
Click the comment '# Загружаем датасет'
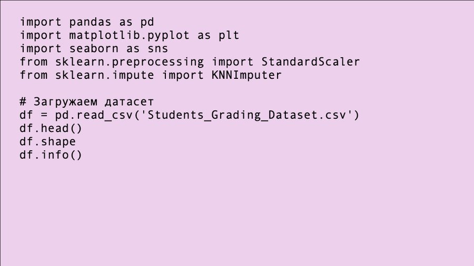click(x=86, y=101)
